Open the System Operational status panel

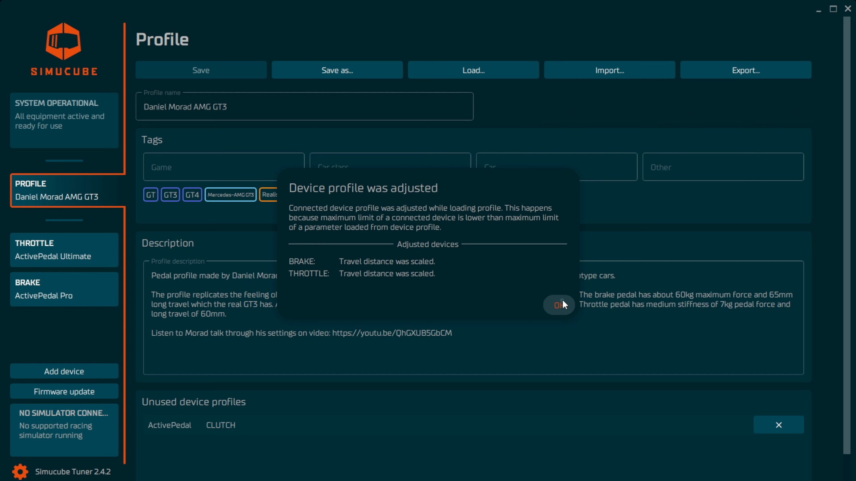tap(64, 120)
